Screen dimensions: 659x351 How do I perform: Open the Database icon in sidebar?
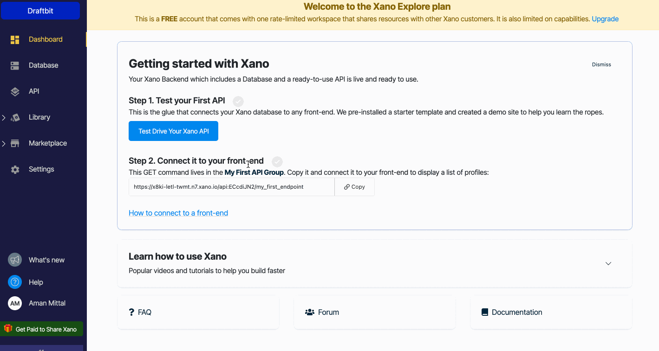tap(15, 66)
